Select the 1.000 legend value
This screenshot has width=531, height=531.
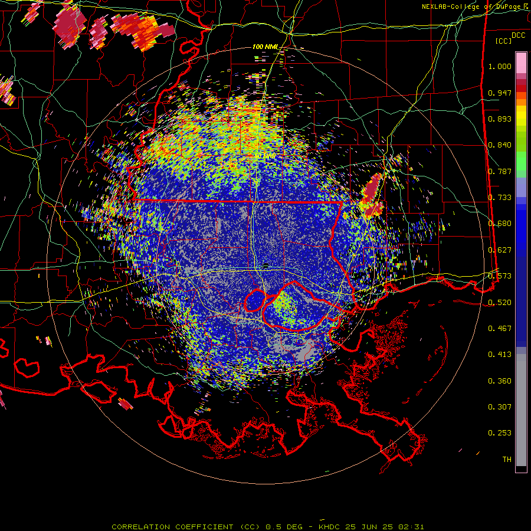500,66
